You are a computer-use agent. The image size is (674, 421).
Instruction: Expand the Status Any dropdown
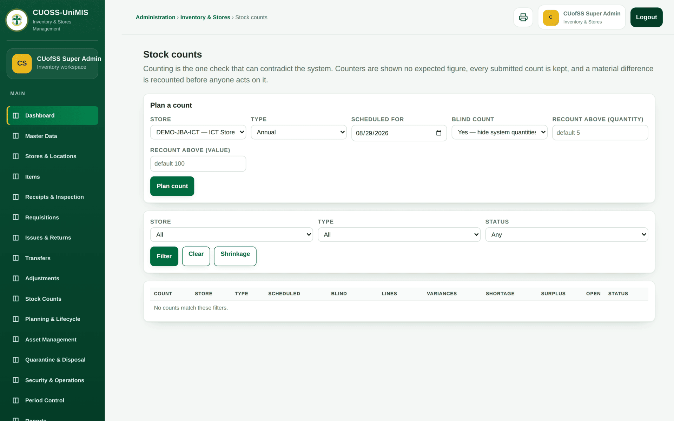point(567,235)
